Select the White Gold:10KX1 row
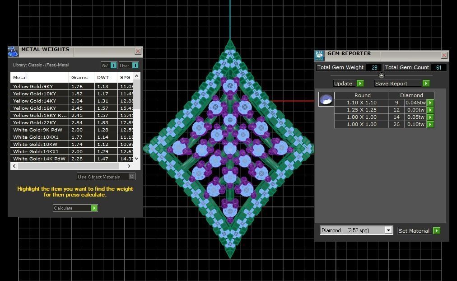Screen dimensions: 457x281 point(72,137)
